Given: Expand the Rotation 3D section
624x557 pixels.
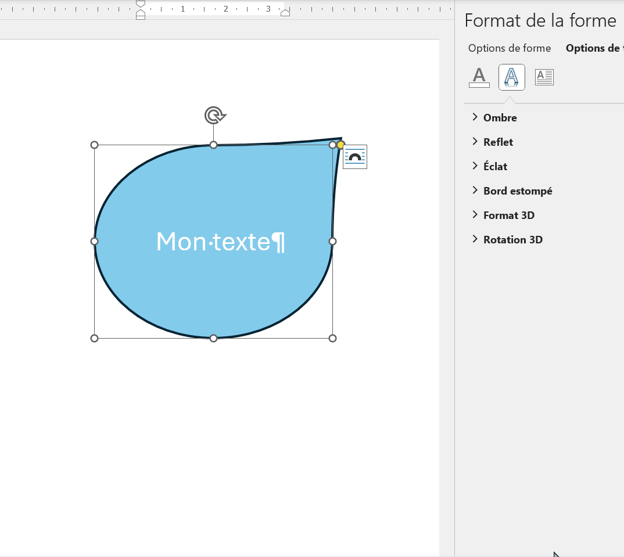Looking at the screenshot, I should [512, 240].
